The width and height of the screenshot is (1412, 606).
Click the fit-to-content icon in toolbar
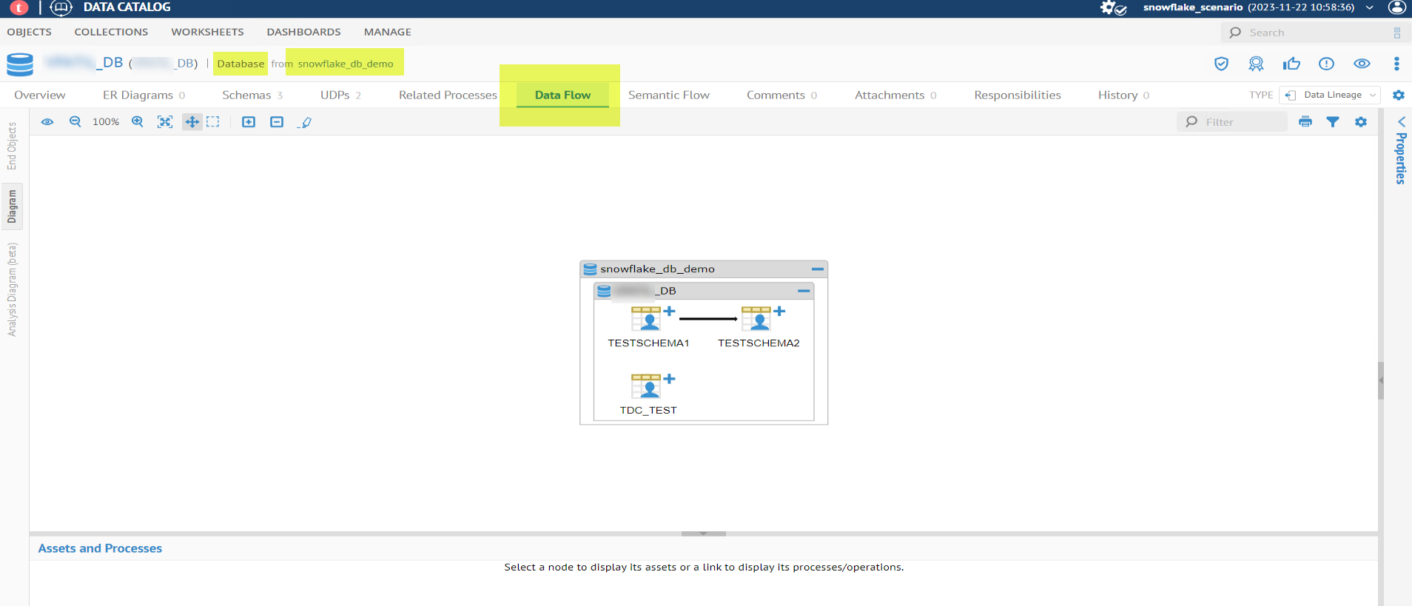pyautogui.click(x=165, y=122)
